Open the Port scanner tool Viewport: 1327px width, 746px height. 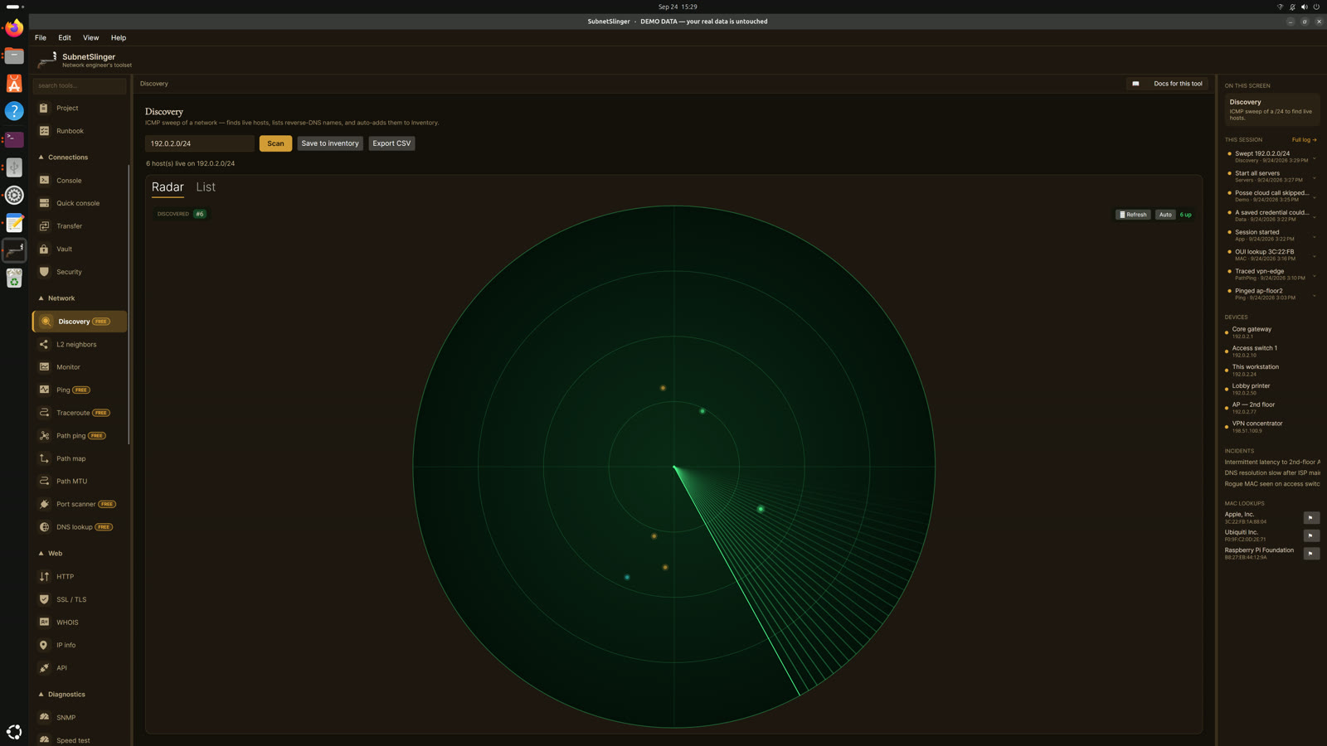[80, 504]
